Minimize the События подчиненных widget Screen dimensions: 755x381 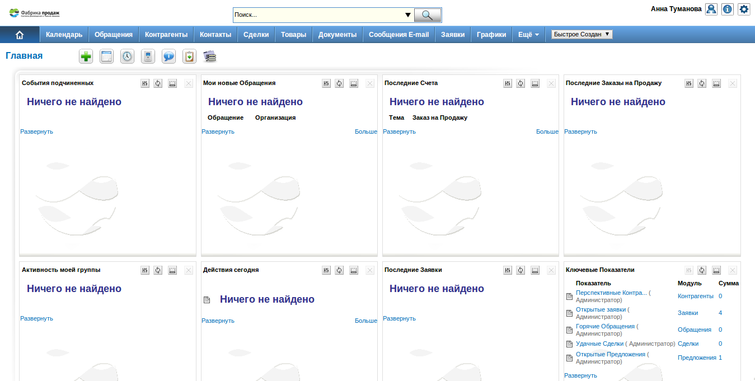[x=172, y=83]
